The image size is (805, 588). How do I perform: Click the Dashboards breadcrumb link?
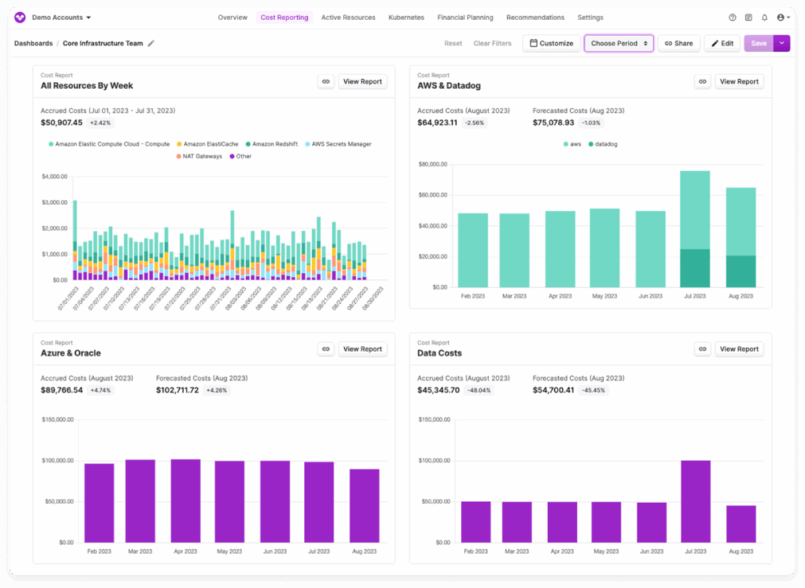coord(34,44)
